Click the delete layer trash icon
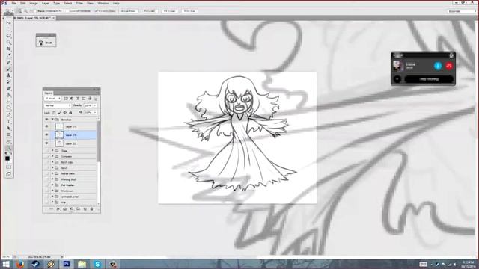This screenshot has width=479, height=269. [91, 209]
